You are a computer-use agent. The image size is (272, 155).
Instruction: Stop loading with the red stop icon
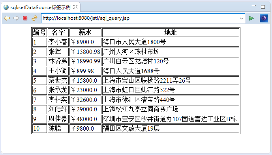25,18
